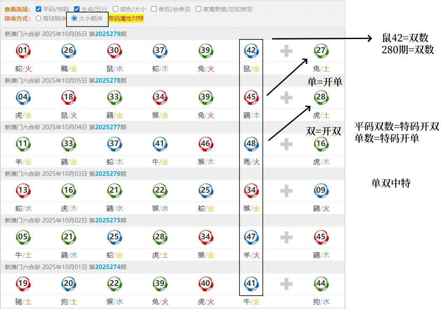Select red ball number 13
This screenshot has height=309, width=445.
(23, 191)
